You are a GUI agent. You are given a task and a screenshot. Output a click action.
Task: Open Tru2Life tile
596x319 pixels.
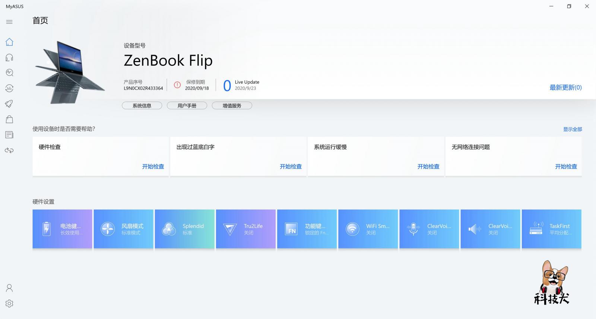246,229
